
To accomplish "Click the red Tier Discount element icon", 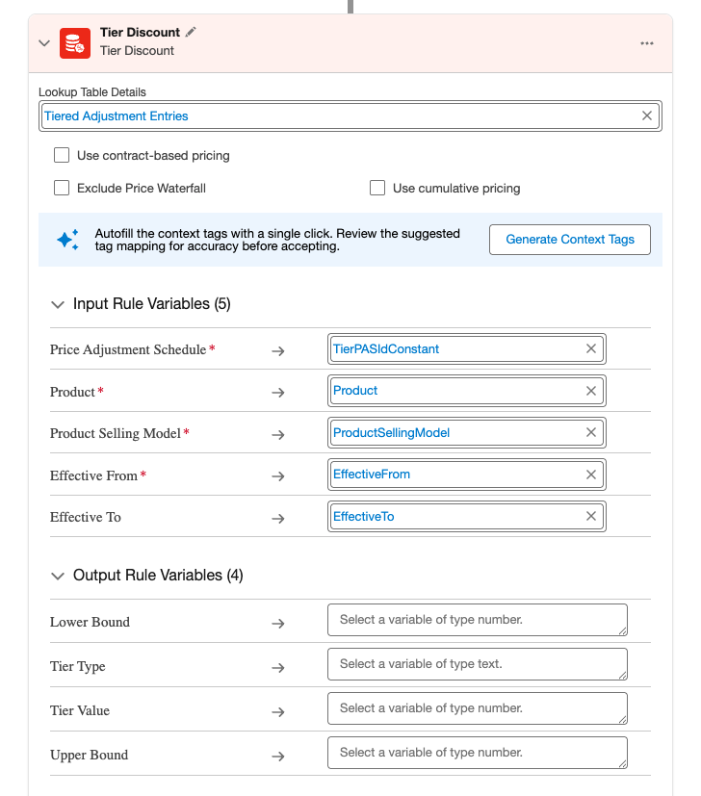I will [x=75, y=43].
